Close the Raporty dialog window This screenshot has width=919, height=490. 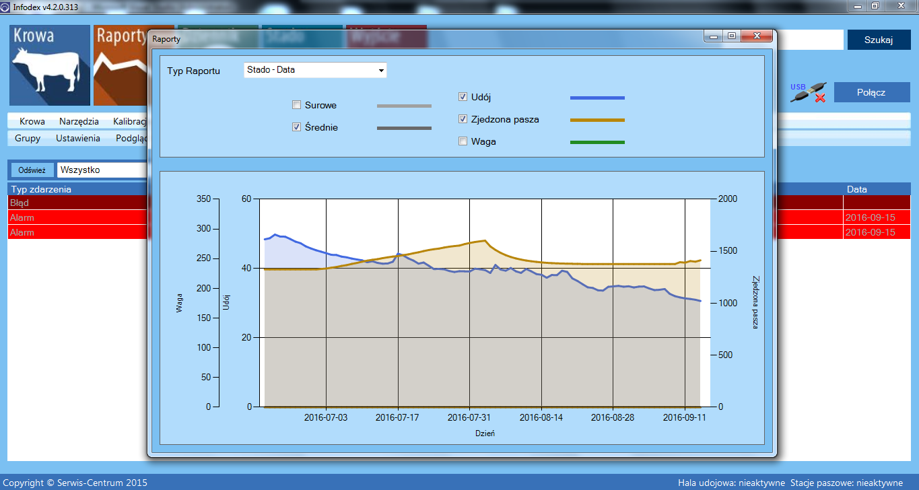coord(757,36)
